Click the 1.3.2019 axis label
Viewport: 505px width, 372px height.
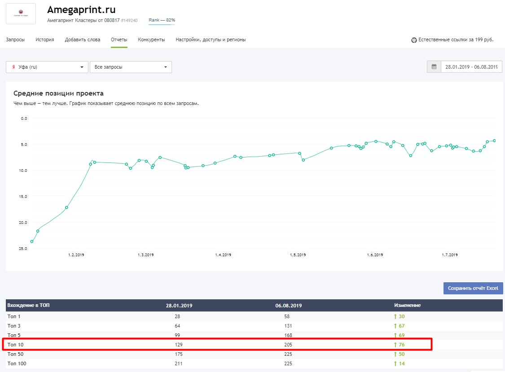pos(145,255)
